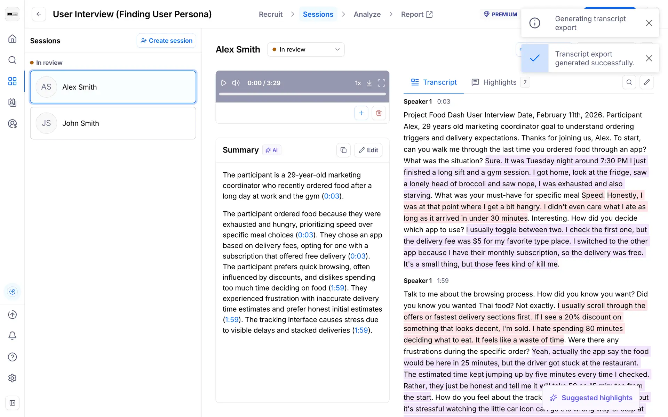
Task: Expand the In review status dropdown
Action: point(306,50)
